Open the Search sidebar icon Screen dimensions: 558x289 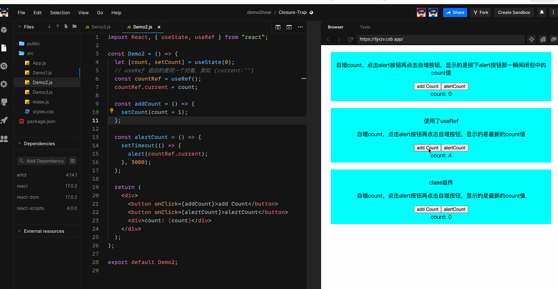[x=4, y=66]
